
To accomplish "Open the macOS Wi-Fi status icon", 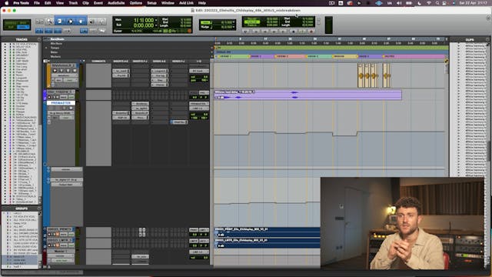I will [429, 3].
